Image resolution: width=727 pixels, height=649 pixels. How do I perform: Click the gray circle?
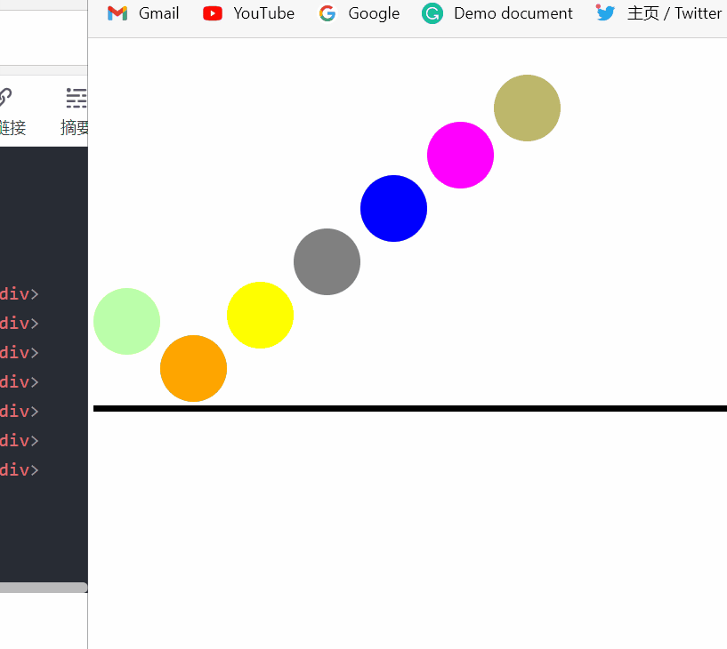point(327,261)
